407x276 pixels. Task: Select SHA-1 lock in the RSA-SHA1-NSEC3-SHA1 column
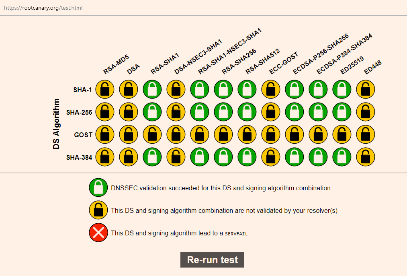point(200,89)
